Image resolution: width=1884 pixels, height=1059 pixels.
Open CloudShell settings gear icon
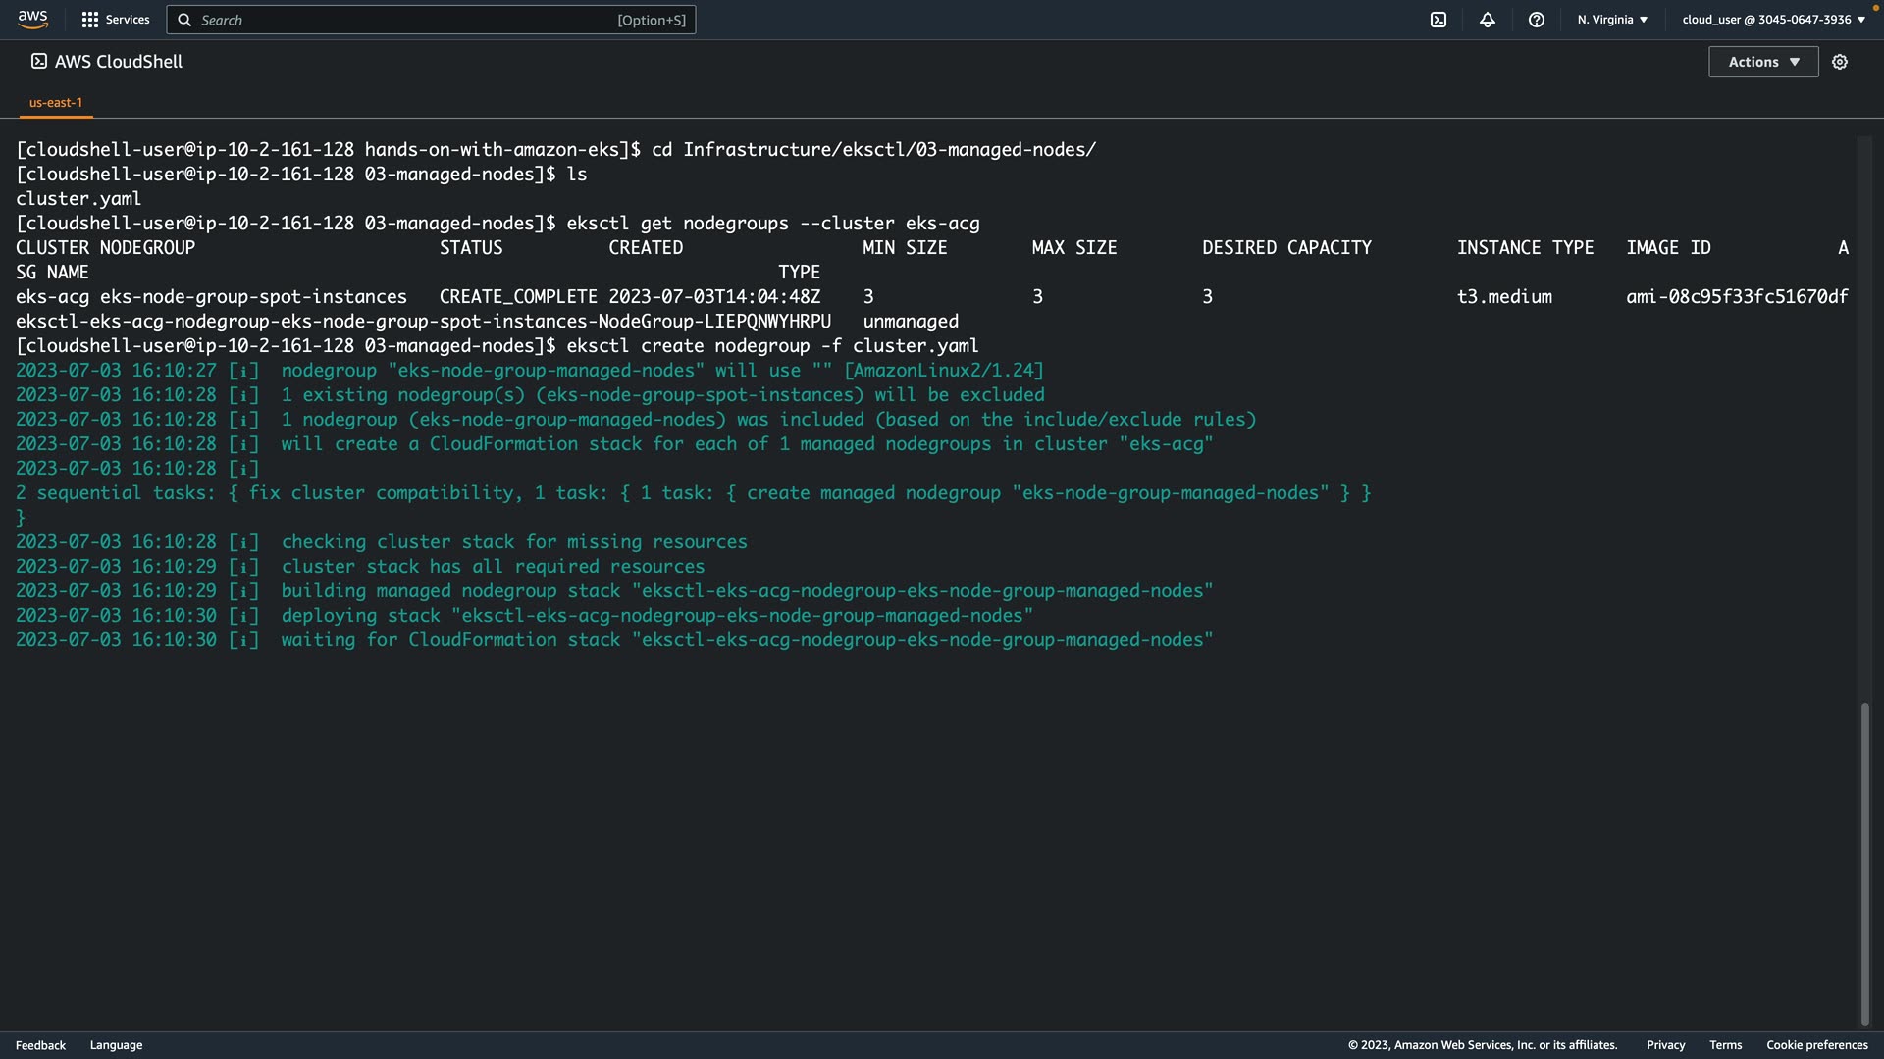coord(1840,62)
